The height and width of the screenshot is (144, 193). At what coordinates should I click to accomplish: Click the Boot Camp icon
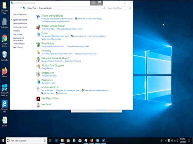(38, 105)
